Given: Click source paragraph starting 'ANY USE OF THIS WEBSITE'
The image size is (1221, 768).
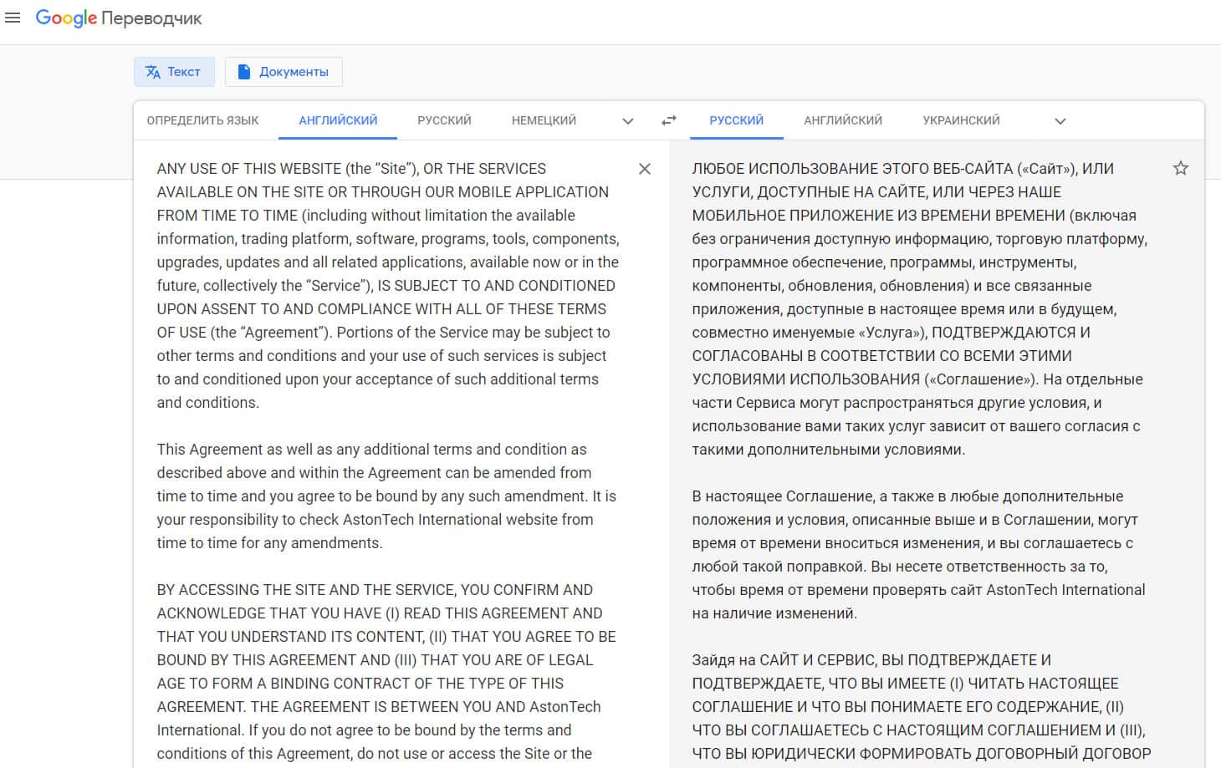Looking at the screenshot, I should [x=385, y=285].
